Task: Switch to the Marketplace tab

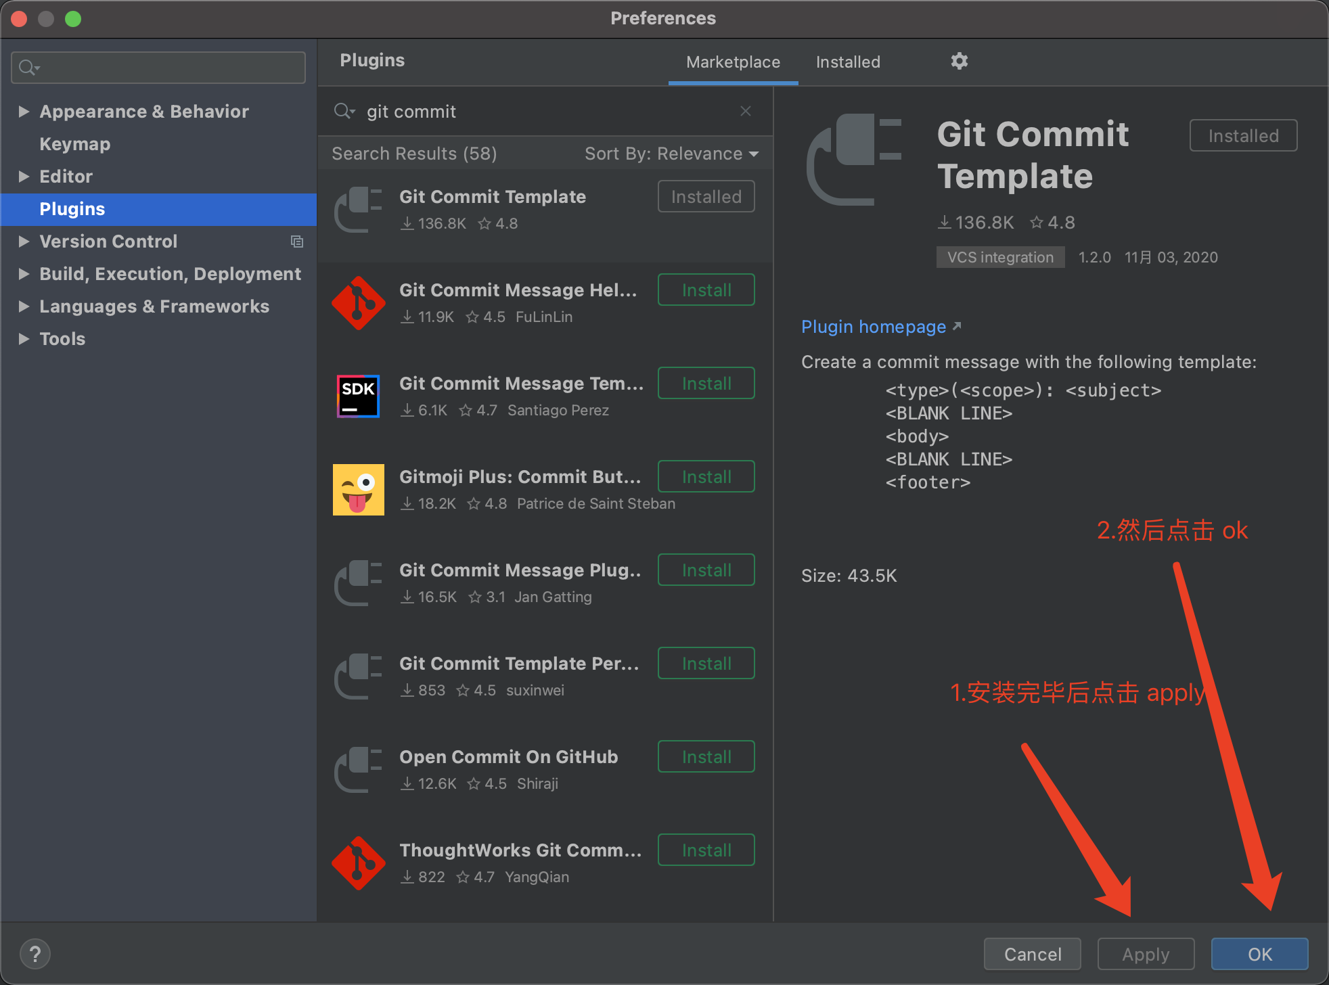Action: click(x=733, y=62)
